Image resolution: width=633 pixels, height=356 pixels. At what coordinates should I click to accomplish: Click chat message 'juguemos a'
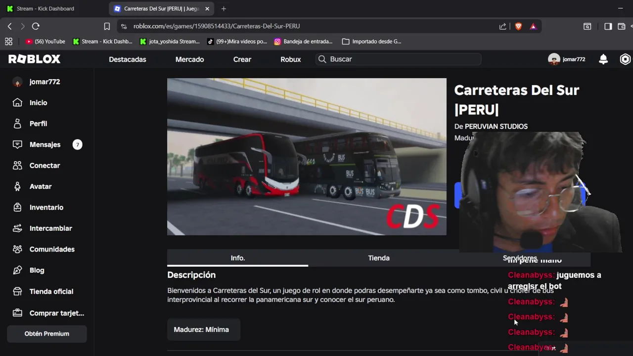tap(579, 275)
